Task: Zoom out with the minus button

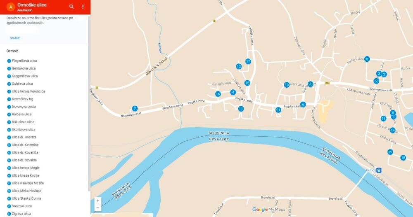Action: click(98, 208)
